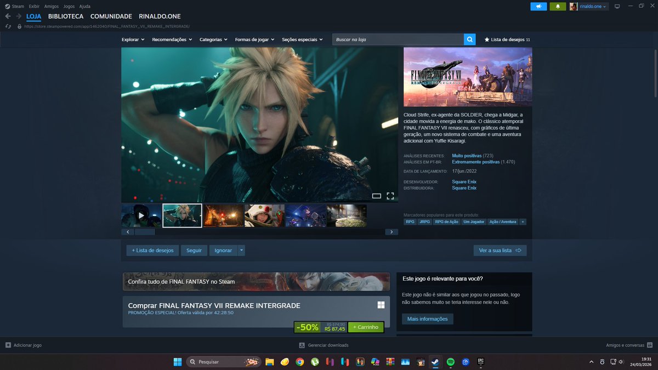
Task: Click Ver a sua lista button
Action: coord(500,251)
